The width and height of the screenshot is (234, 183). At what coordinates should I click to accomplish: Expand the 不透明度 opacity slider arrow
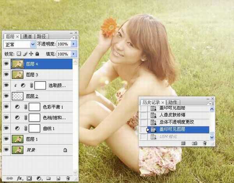tap(74, 44)
